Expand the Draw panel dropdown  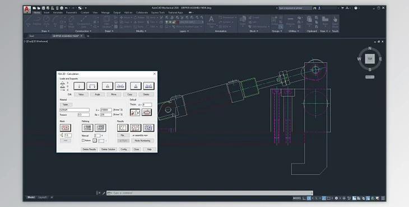(x=45, y=31)
